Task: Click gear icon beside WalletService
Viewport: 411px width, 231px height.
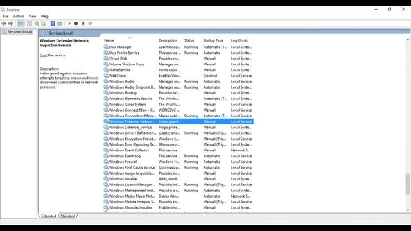Action: (106, 70)
